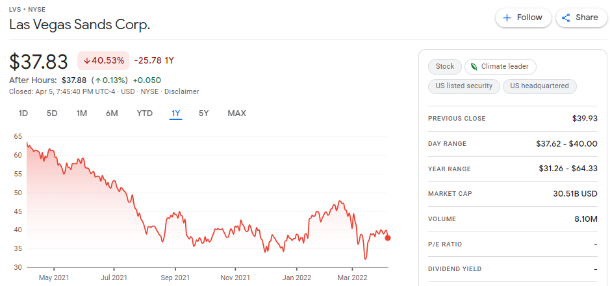Click the After Hours $37.88 price
Image resolution: width=610 pixels, height=286 pixels.
[x=74, y=80]
